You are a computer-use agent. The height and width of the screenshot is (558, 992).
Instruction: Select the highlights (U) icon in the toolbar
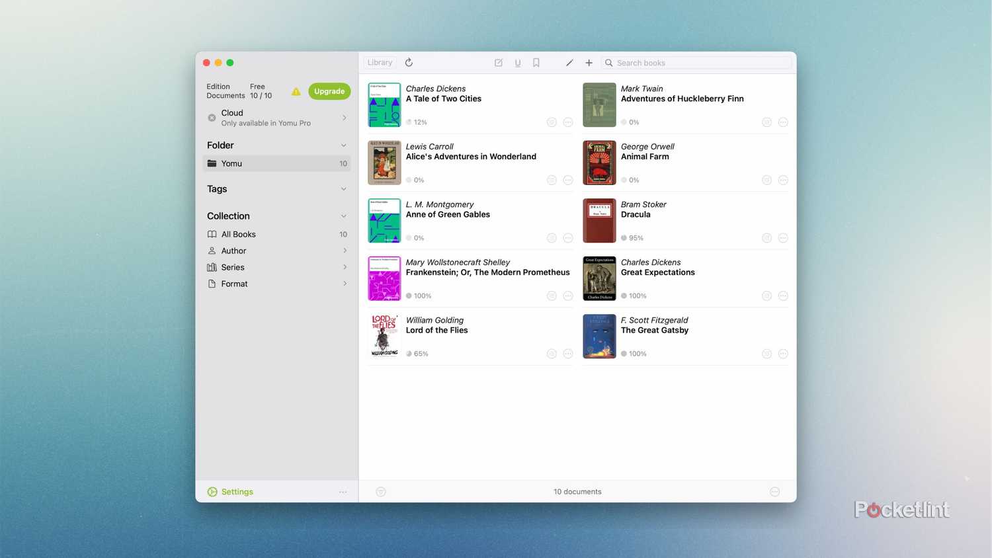pyautogui.click(x=517, y=62)
